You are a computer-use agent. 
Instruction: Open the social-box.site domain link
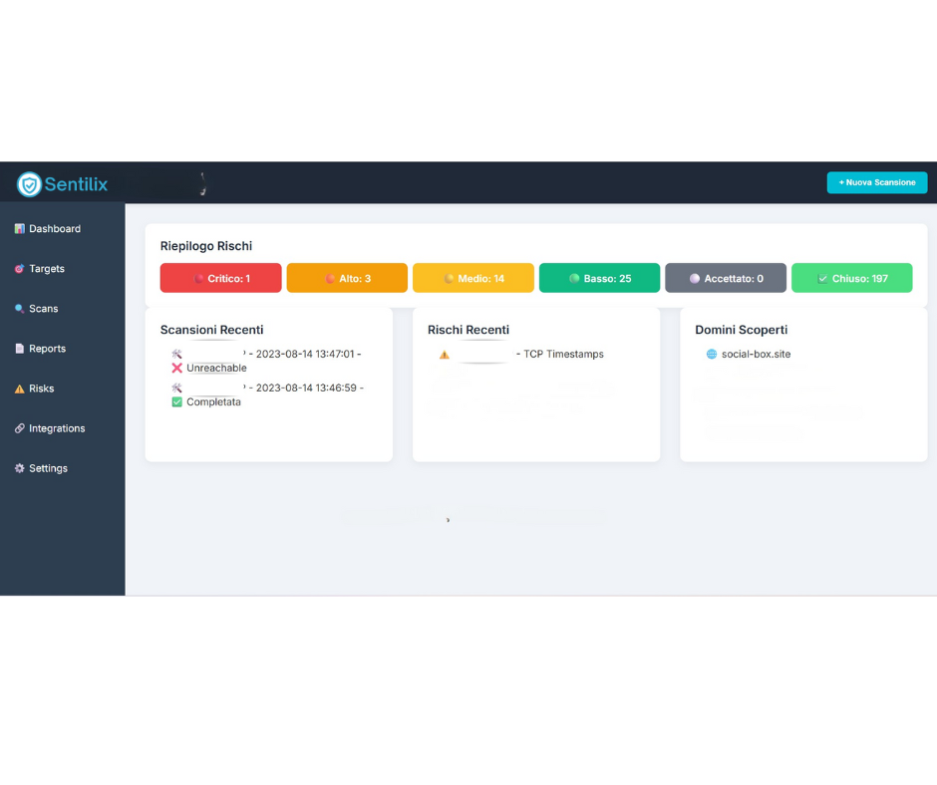pyautogui.click(x=756, y=354)
